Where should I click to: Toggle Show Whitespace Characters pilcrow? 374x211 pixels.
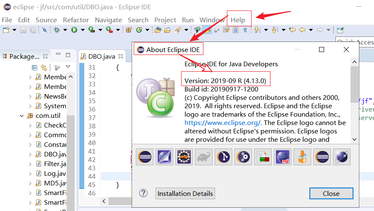point(245,30)
